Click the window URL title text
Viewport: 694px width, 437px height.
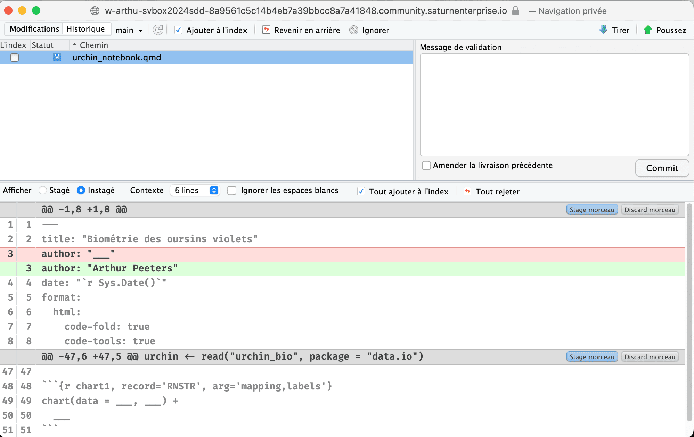(x=306, y=11)
